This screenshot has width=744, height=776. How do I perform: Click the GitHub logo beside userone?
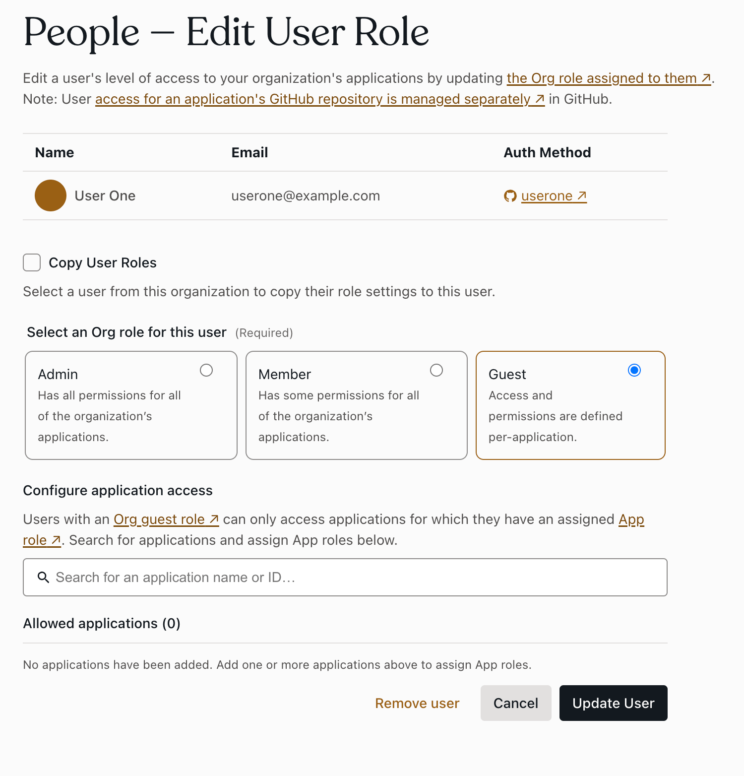(x=509, y=195)
